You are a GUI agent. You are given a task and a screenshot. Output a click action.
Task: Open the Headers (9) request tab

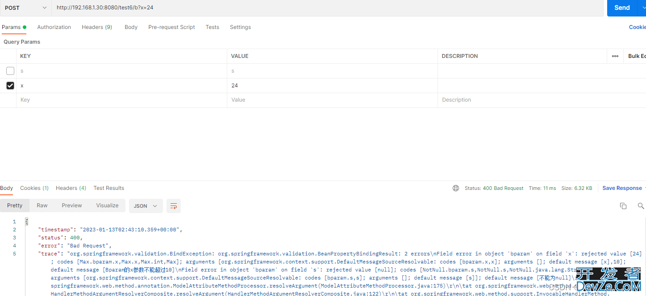[x=97, y=27]
